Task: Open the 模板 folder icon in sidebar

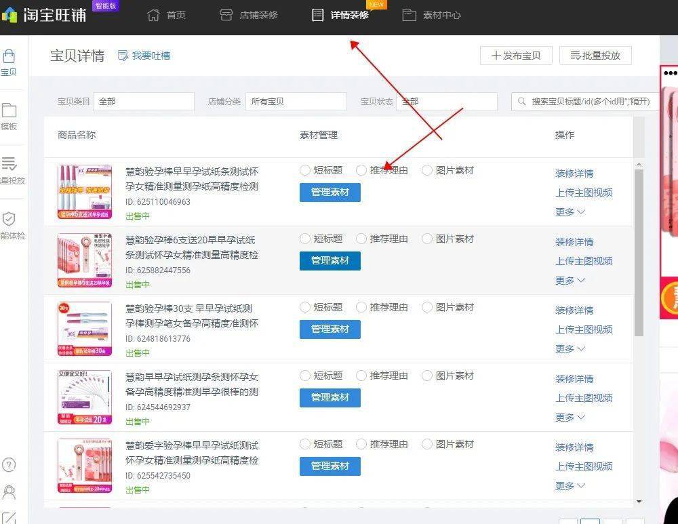Action: [9, 110]
